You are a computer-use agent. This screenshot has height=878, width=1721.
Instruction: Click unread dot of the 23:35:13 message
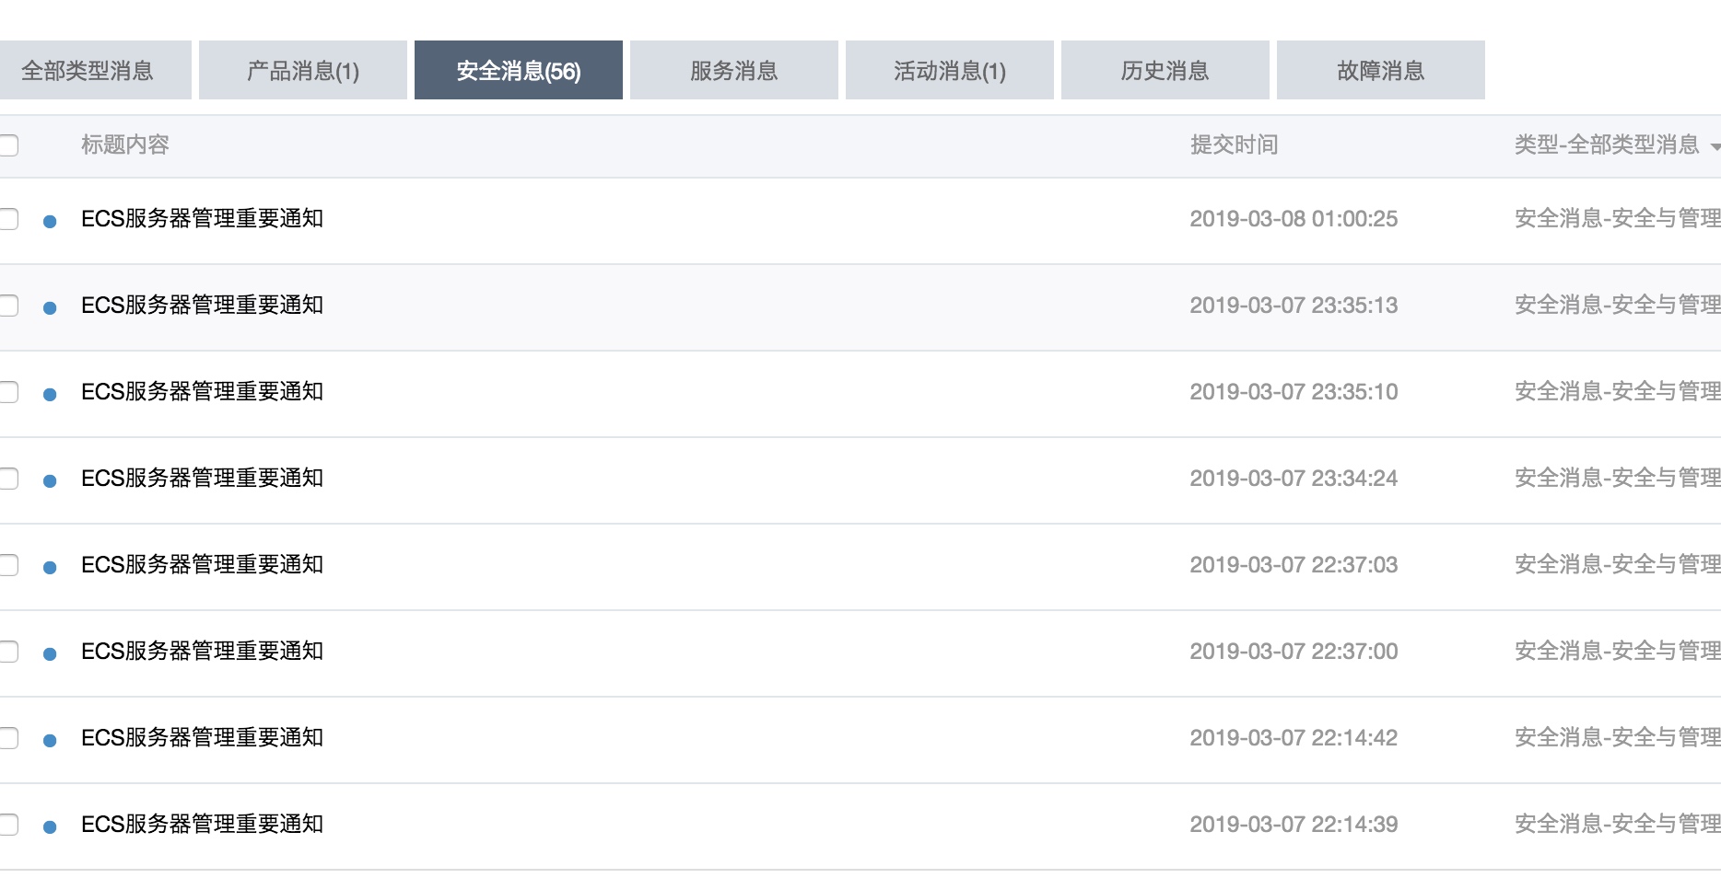pos(50,307)
